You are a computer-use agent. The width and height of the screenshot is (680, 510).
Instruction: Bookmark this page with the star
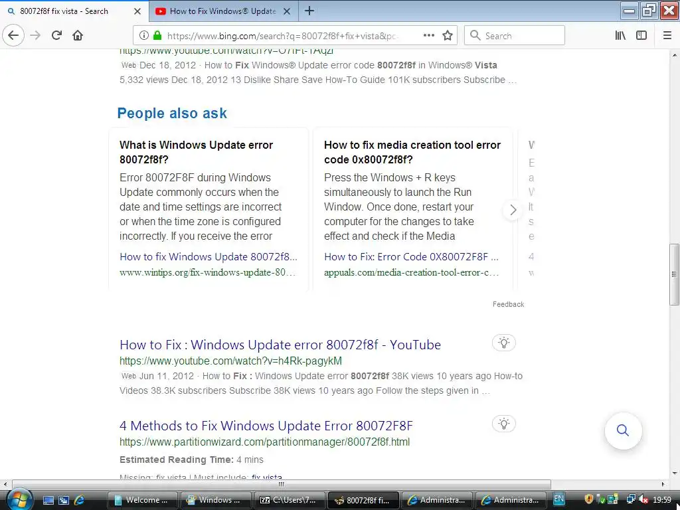(x=448, y=36)
